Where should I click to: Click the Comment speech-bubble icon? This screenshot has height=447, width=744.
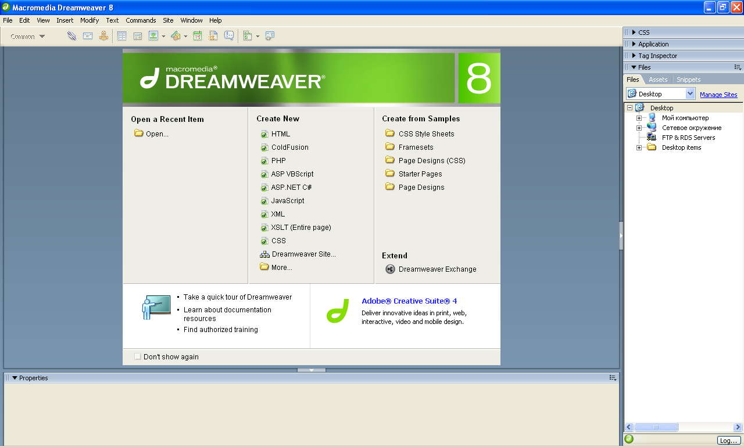click(229, 36)
